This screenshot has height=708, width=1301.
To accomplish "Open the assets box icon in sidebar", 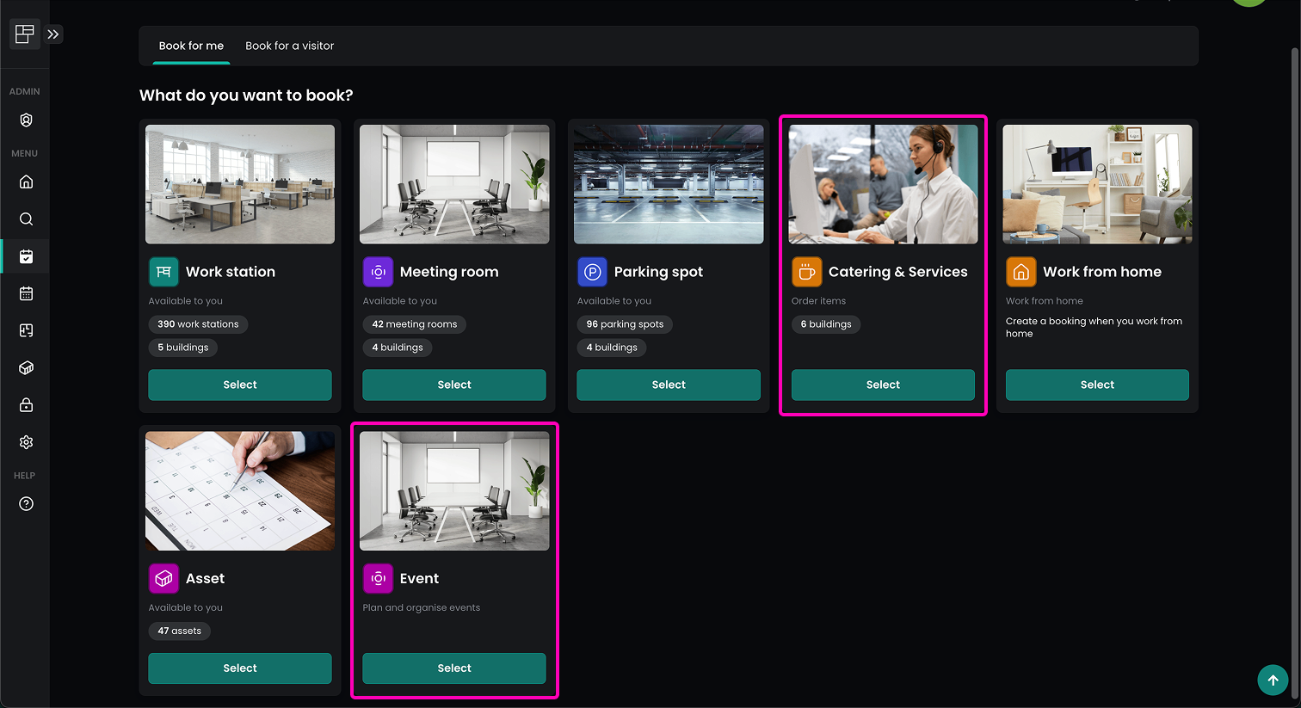I will 26,368.
